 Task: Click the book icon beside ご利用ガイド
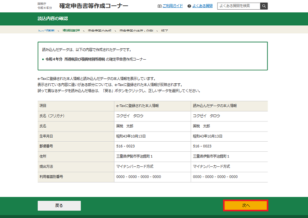tap(159, 6)
